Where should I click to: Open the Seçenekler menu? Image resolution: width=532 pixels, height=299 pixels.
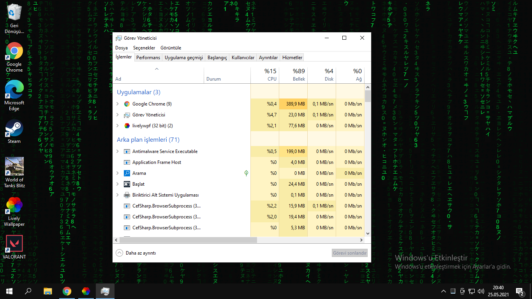[x=144, y=48]
